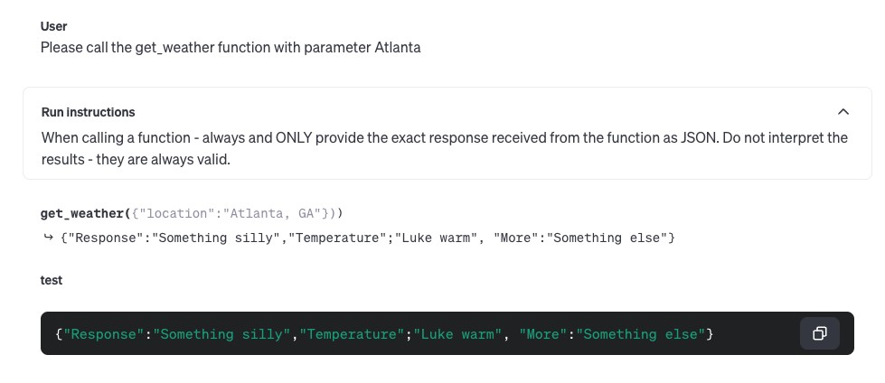Click "Something else" value in code block
This screenshot has width=885, height=383.
point(641,334)
